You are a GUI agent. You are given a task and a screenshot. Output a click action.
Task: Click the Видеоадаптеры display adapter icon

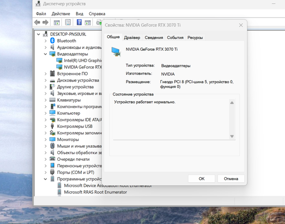53,54
